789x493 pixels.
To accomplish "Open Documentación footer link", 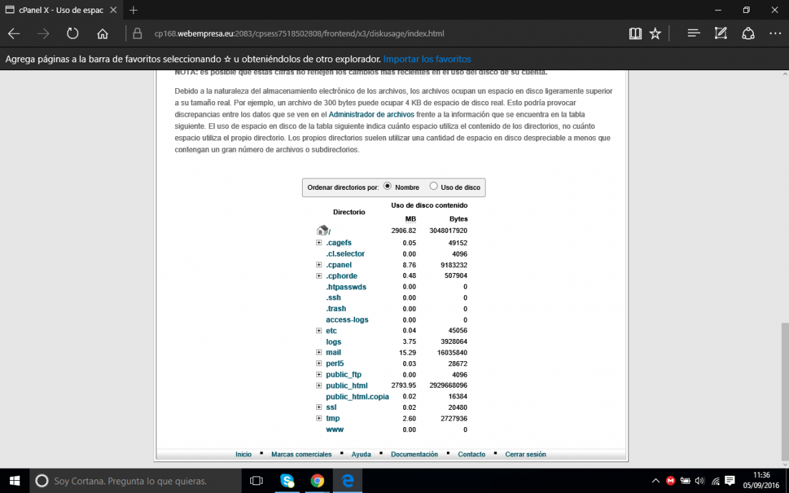I will tap(414, 454).
